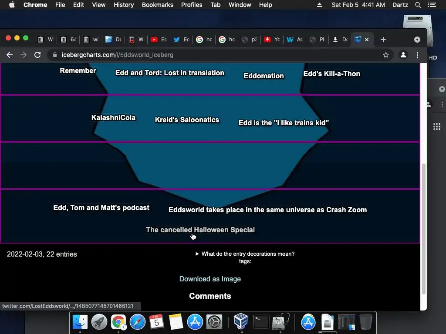Image resolution: width=446 pixels, height=334 pixels.
Task: Click the Dartz user name in the menu bar
Action: point(400,5)
